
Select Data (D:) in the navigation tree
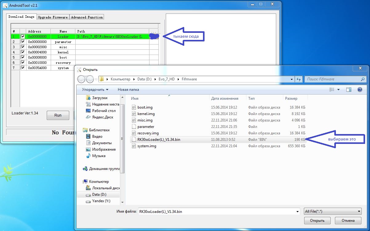click(100, 194)
